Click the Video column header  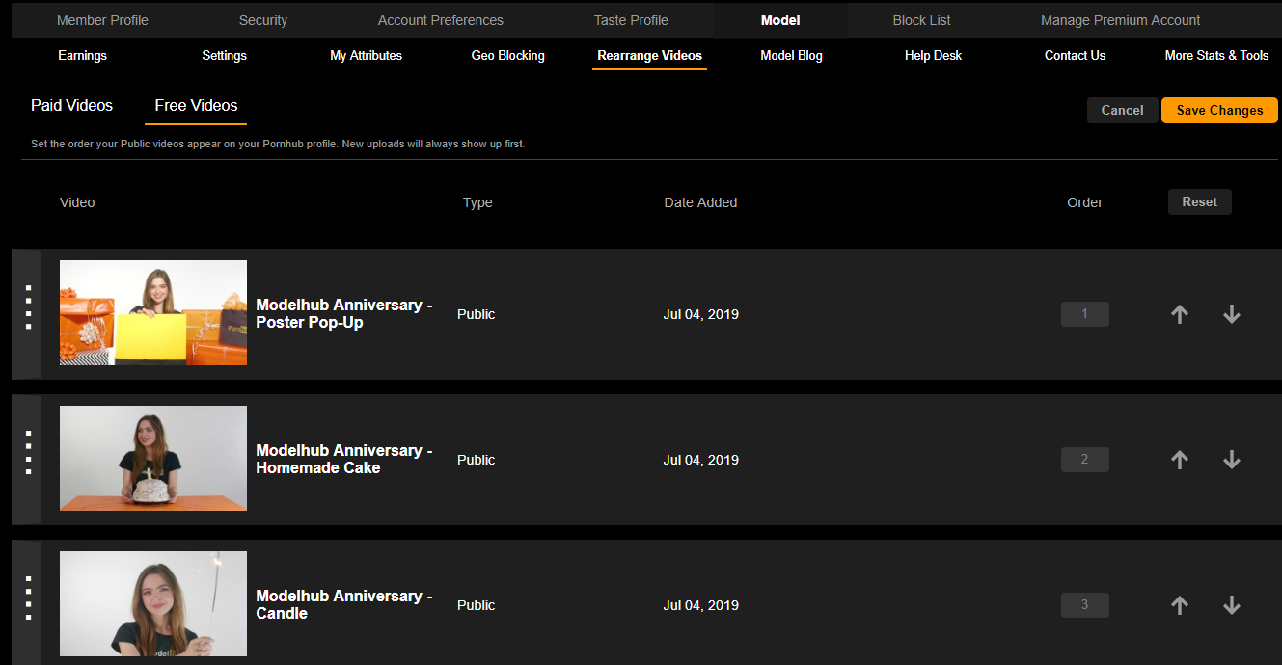click(77, 202)
